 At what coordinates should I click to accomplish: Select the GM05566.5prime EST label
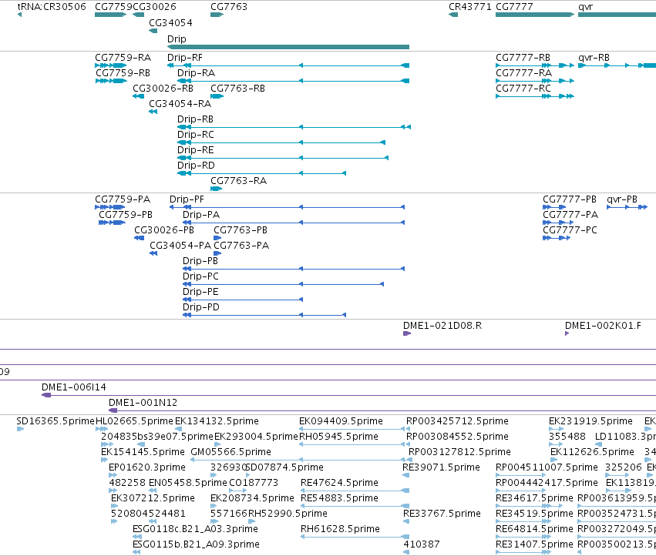click(231, 452)
